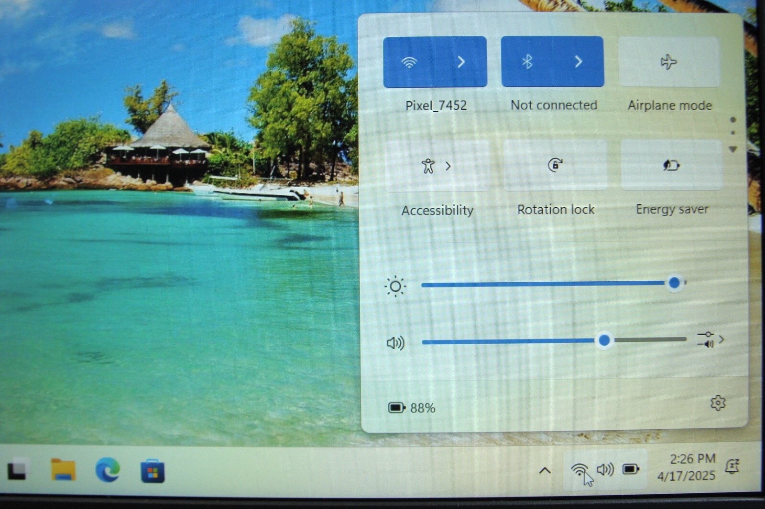Screen dimensions: 765x509
Task: Launch File Explorer from taskbar
Action: pos(63,470)
